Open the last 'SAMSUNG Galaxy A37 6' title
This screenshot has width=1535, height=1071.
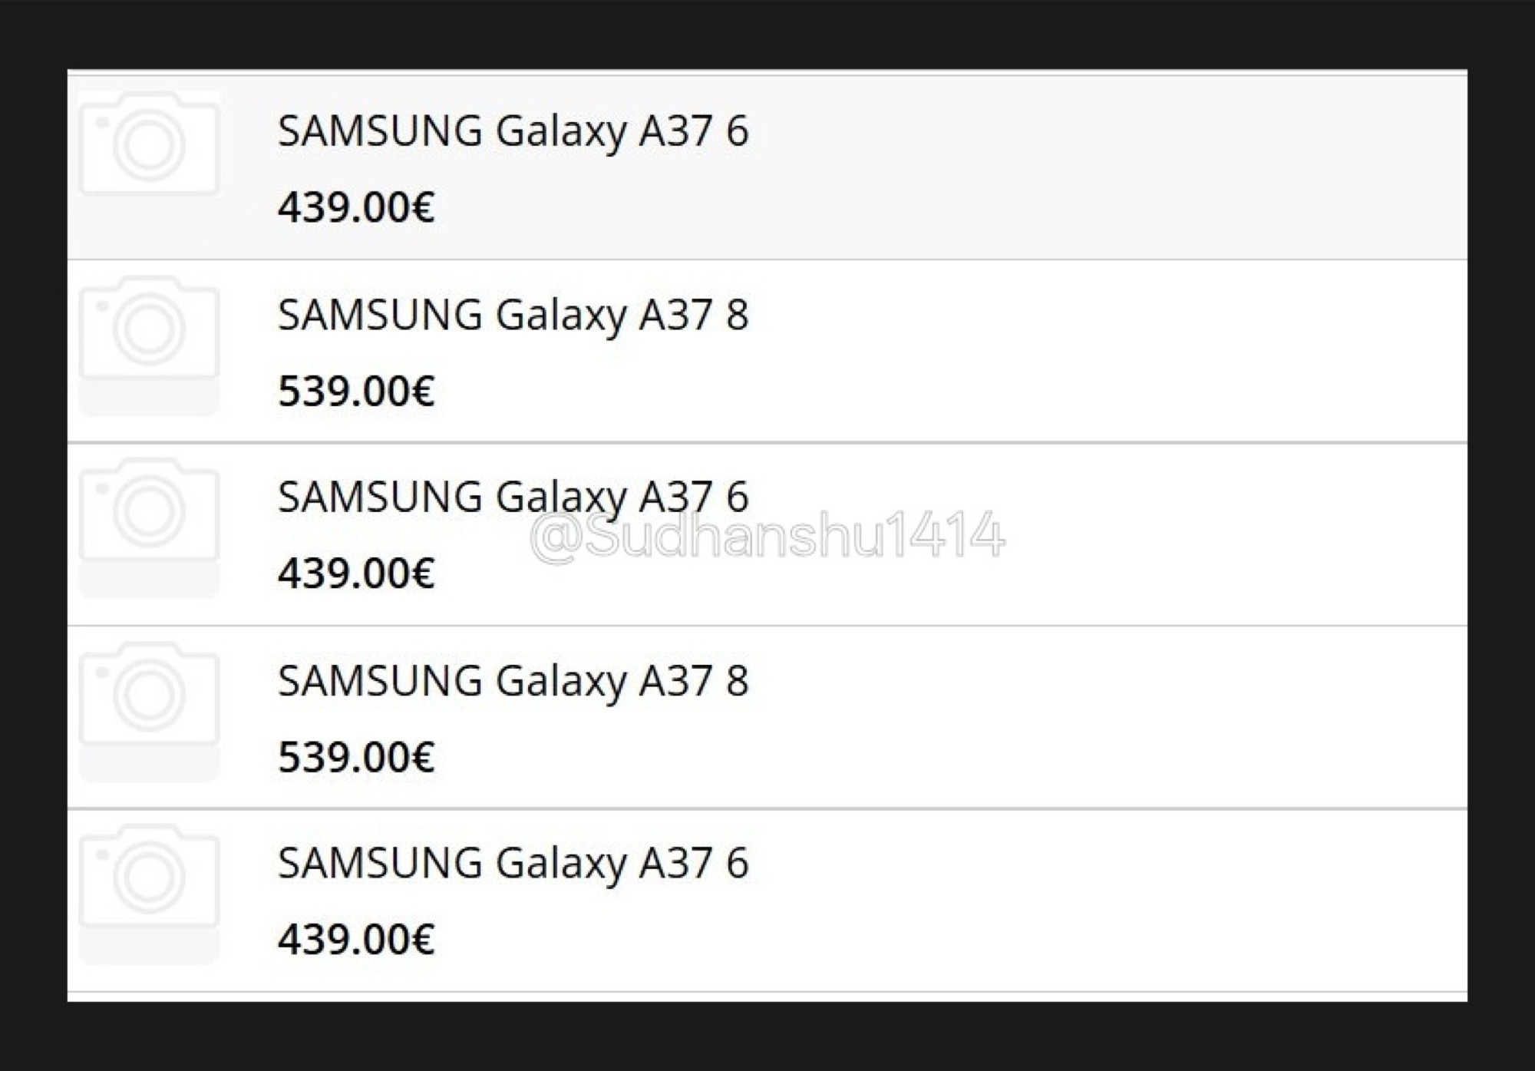(x=513, y=863)
